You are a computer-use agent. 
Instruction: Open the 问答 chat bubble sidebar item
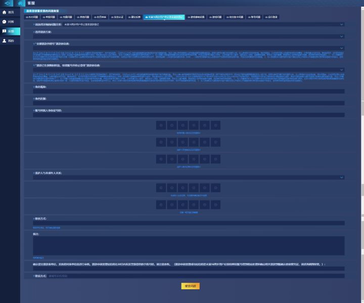click(4, 22)
